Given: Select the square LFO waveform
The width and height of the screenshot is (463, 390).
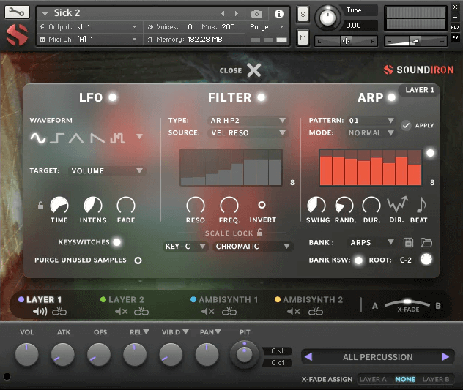Looking at the screenshot, I should 57,138.
